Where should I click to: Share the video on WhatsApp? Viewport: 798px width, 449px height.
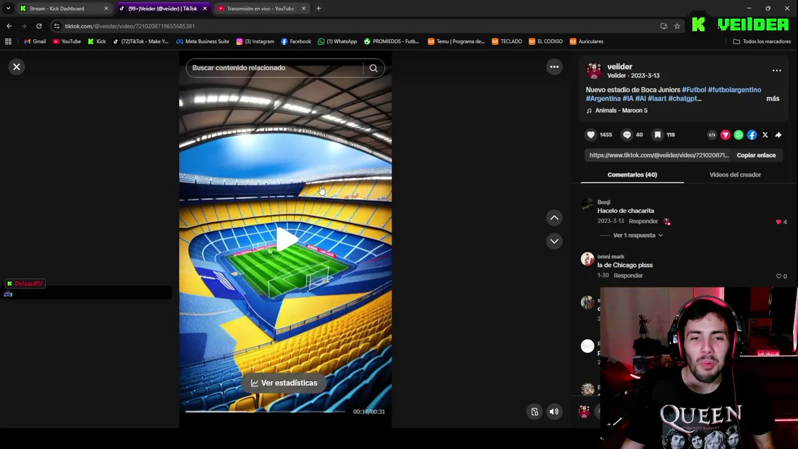[739, 135]
